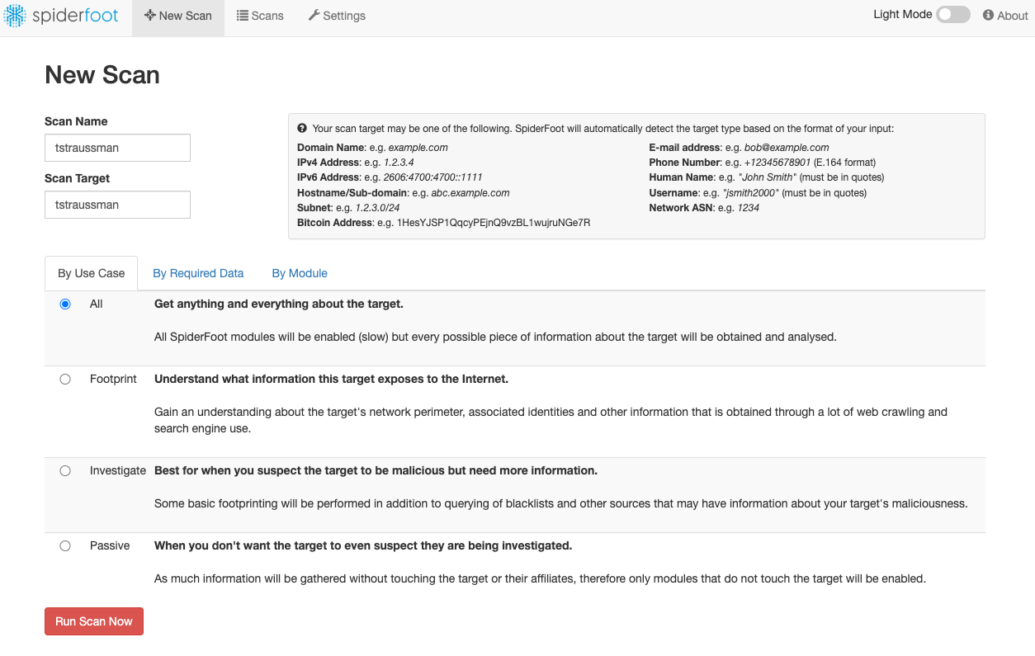Click the Settings wrench icon

tap(314, 16)
